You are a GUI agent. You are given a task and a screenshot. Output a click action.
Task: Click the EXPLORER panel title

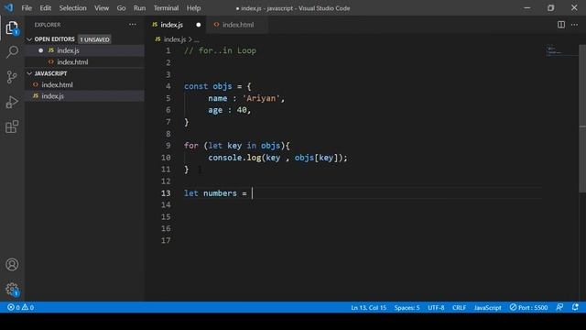click(x=48, y=25)
